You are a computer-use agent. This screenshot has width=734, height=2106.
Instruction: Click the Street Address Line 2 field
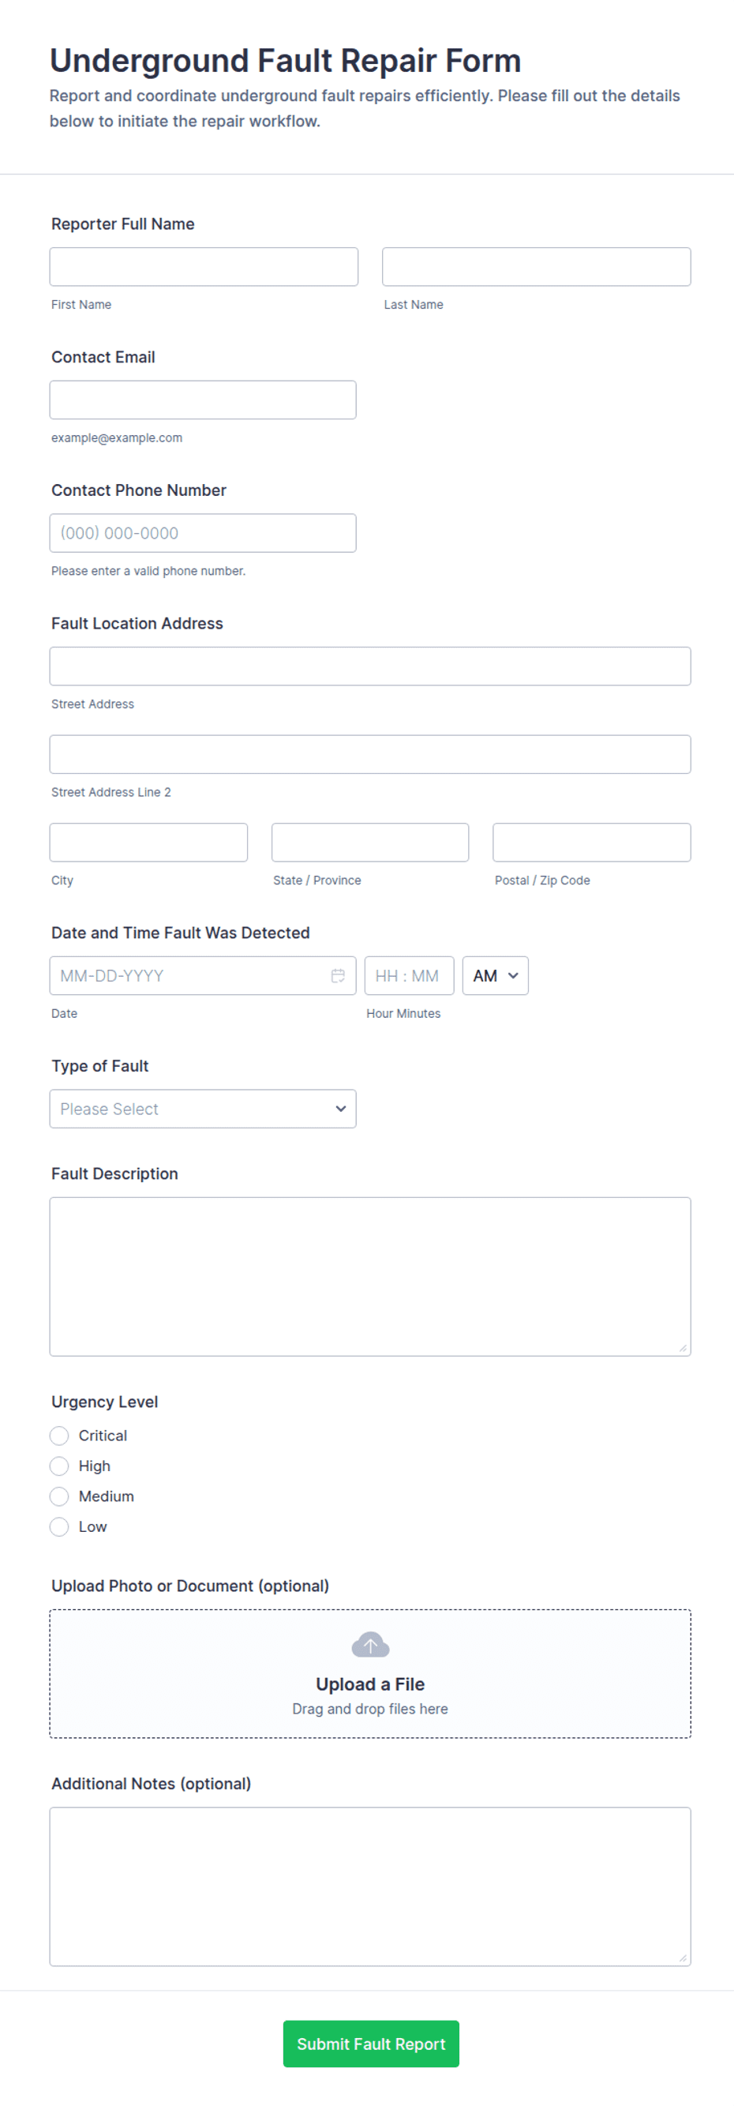click(x=370, y=755)
